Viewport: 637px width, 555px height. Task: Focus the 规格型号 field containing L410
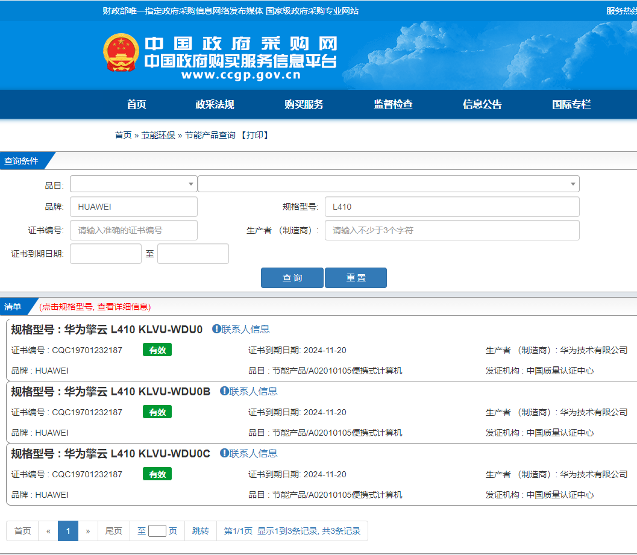coord(452,207)
